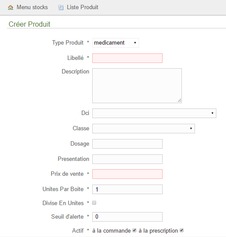Click the home icon beside Menu stocks

coord(10,7)
